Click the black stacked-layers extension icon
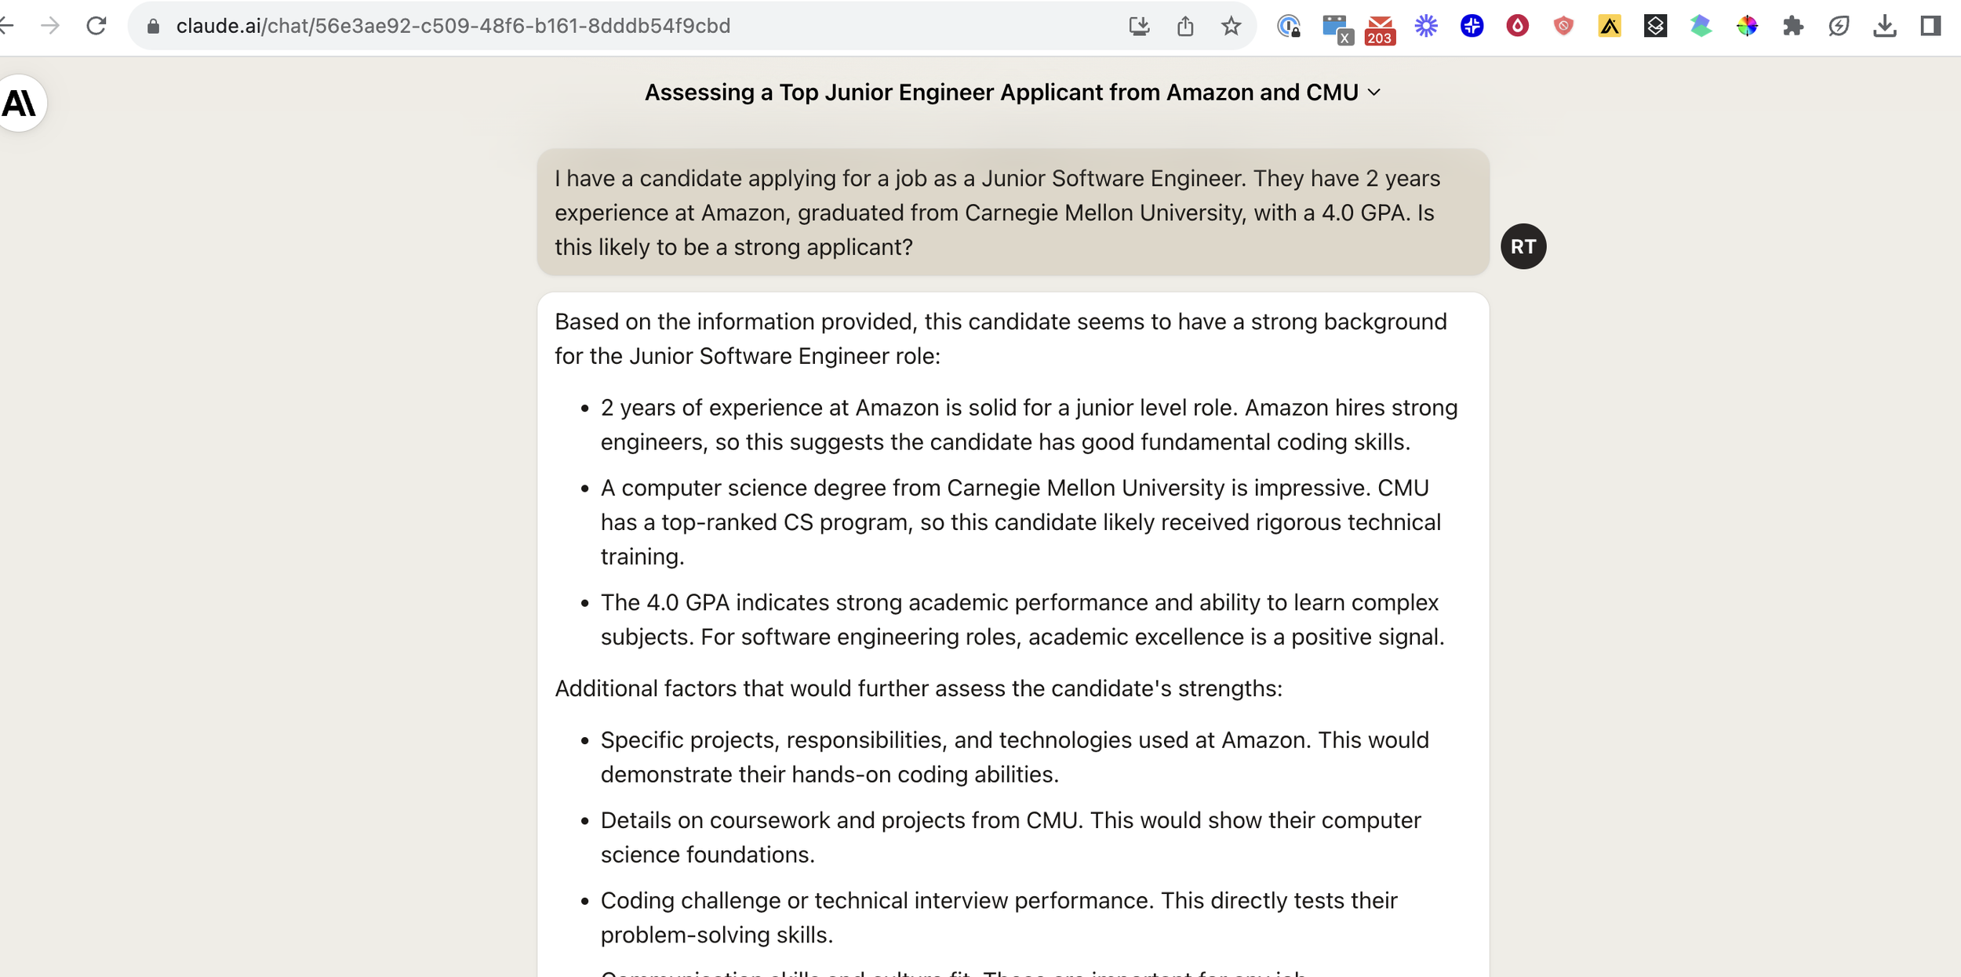The image size is (1961, 977). click(1655, 26)
